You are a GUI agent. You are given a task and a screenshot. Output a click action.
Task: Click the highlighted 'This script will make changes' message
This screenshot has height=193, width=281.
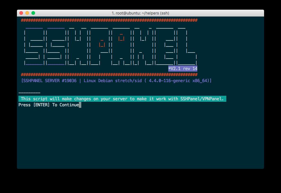pos(122,99)
